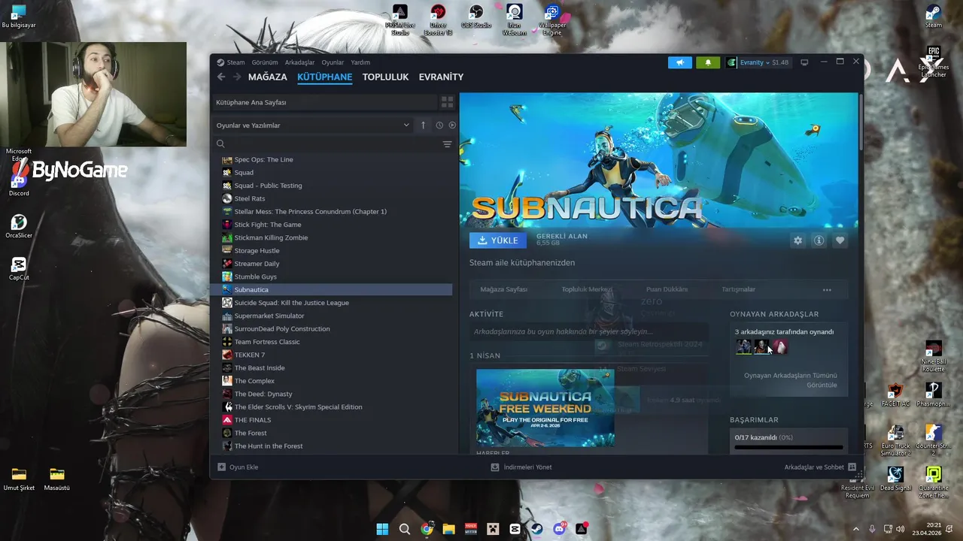The width and height of the screenshot is (963, 541).
Task: Open the EVRANİTY profile tab
Action: pyautogui.click(x=441, y=77)
